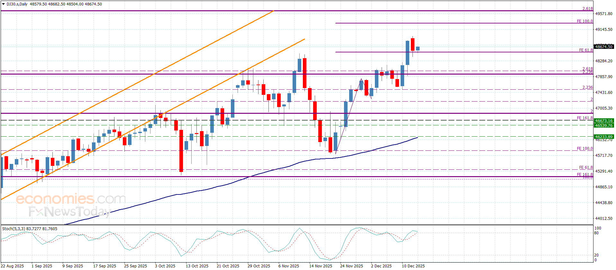Click the current price tag 48674.50
This screenshot has width=616, height=270.
click(x=604, y=47)
